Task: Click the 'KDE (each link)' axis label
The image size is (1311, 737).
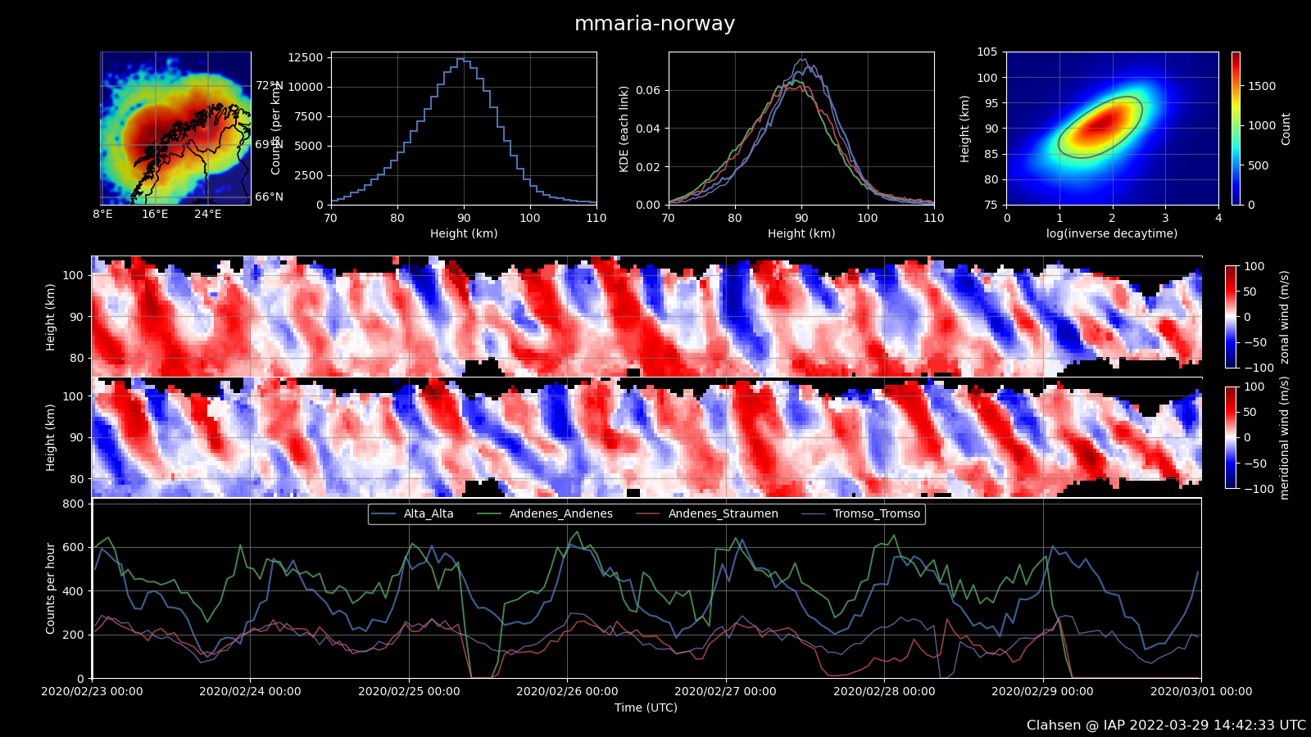Action: point(624,129)
